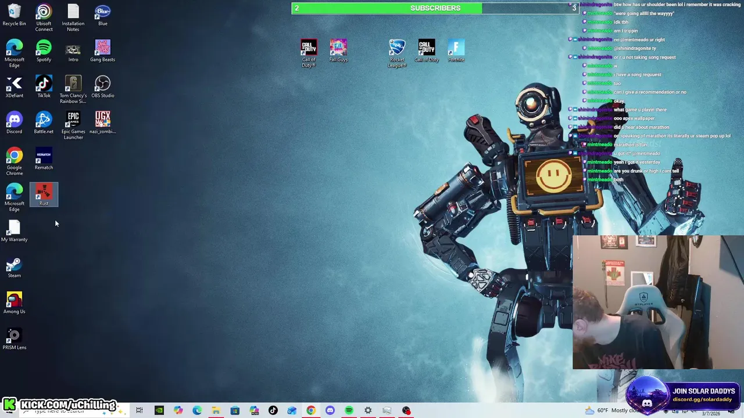
Task: Open Microsoft Store from the taskbar
Action: tap(235, 410)
